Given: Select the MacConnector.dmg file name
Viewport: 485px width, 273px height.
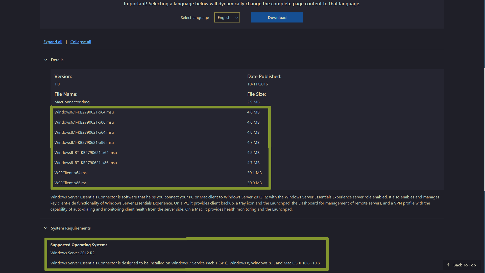Looking at the screenshot, I should [72, 102].
